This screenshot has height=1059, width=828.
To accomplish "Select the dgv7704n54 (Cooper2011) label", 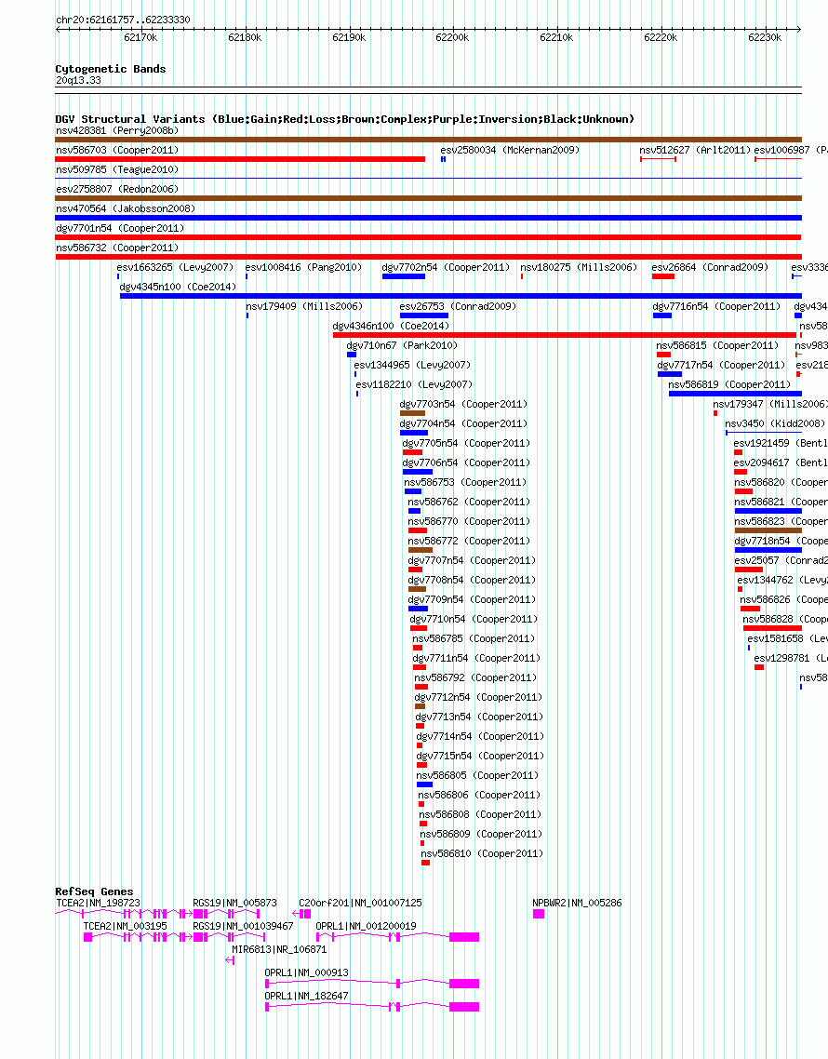I will click(464, 424).
